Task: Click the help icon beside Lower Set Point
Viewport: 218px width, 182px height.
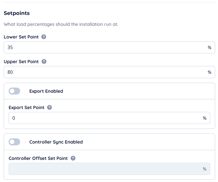Action: [x=44, y=37]
